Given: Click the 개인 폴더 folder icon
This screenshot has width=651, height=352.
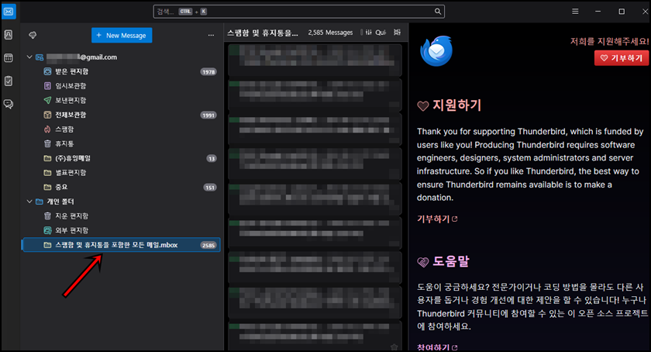Looking at the screenshot, I should coord(40,202).
